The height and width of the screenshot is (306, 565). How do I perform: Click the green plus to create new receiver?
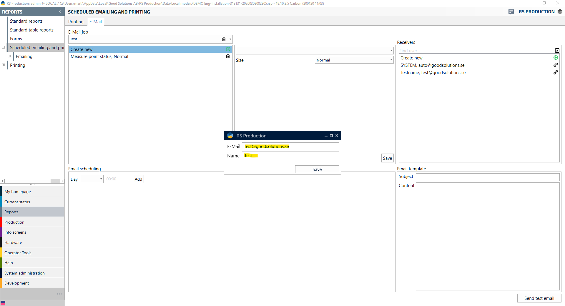(x=556, y=58)
